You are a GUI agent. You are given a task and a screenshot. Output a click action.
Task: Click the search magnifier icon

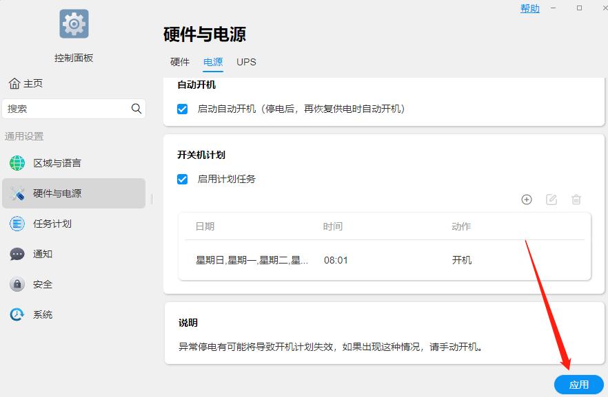[x=136, y=109]
